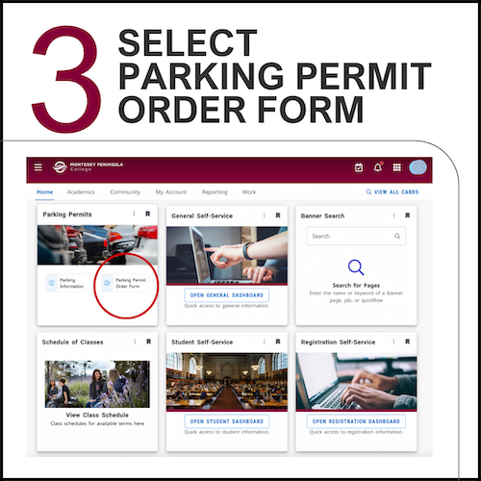
Task: Select the Parking Permit Order Form link
Action: click(125, 283)
